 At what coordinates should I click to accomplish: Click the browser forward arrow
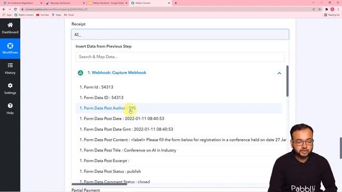[10, 10]
